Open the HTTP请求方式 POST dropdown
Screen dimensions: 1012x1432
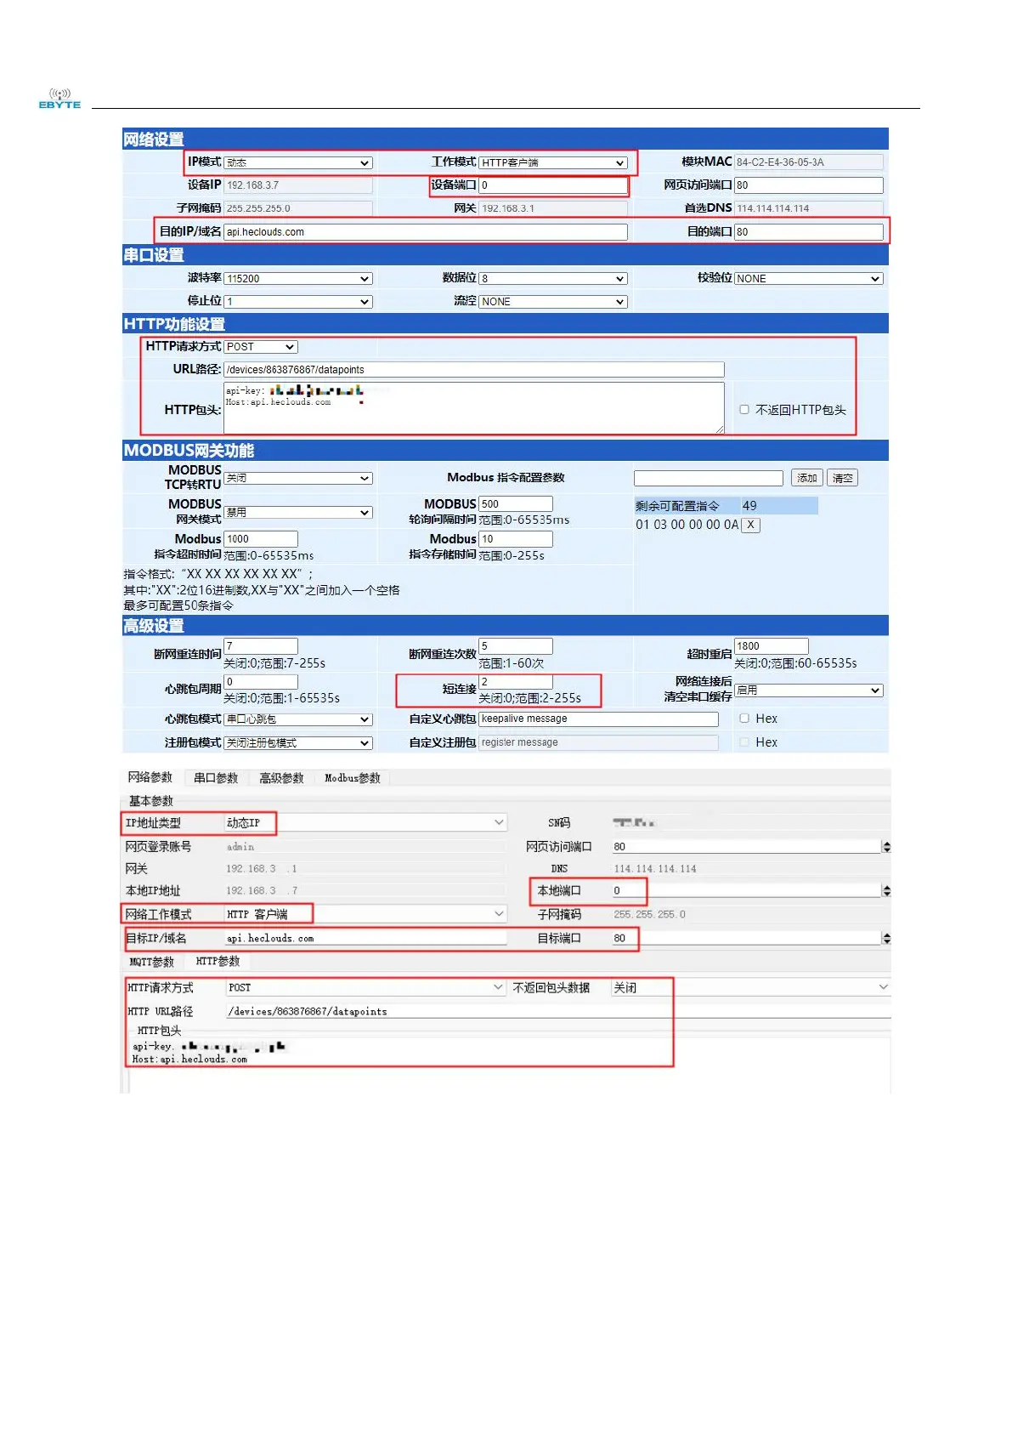261,347
